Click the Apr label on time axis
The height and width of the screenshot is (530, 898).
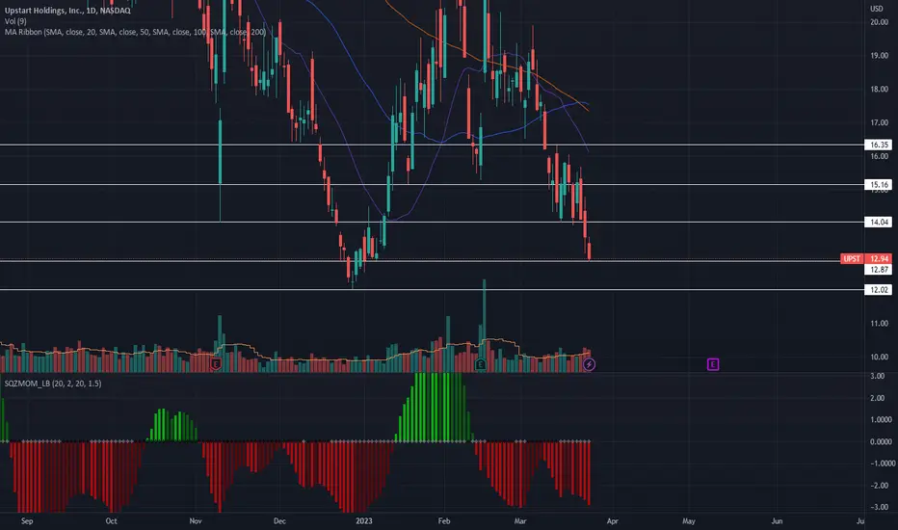[612, 520]
